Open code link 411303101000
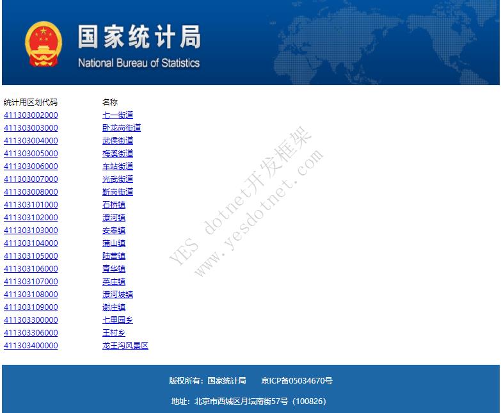This screenshot has width=501, height=413. [31, 205]
